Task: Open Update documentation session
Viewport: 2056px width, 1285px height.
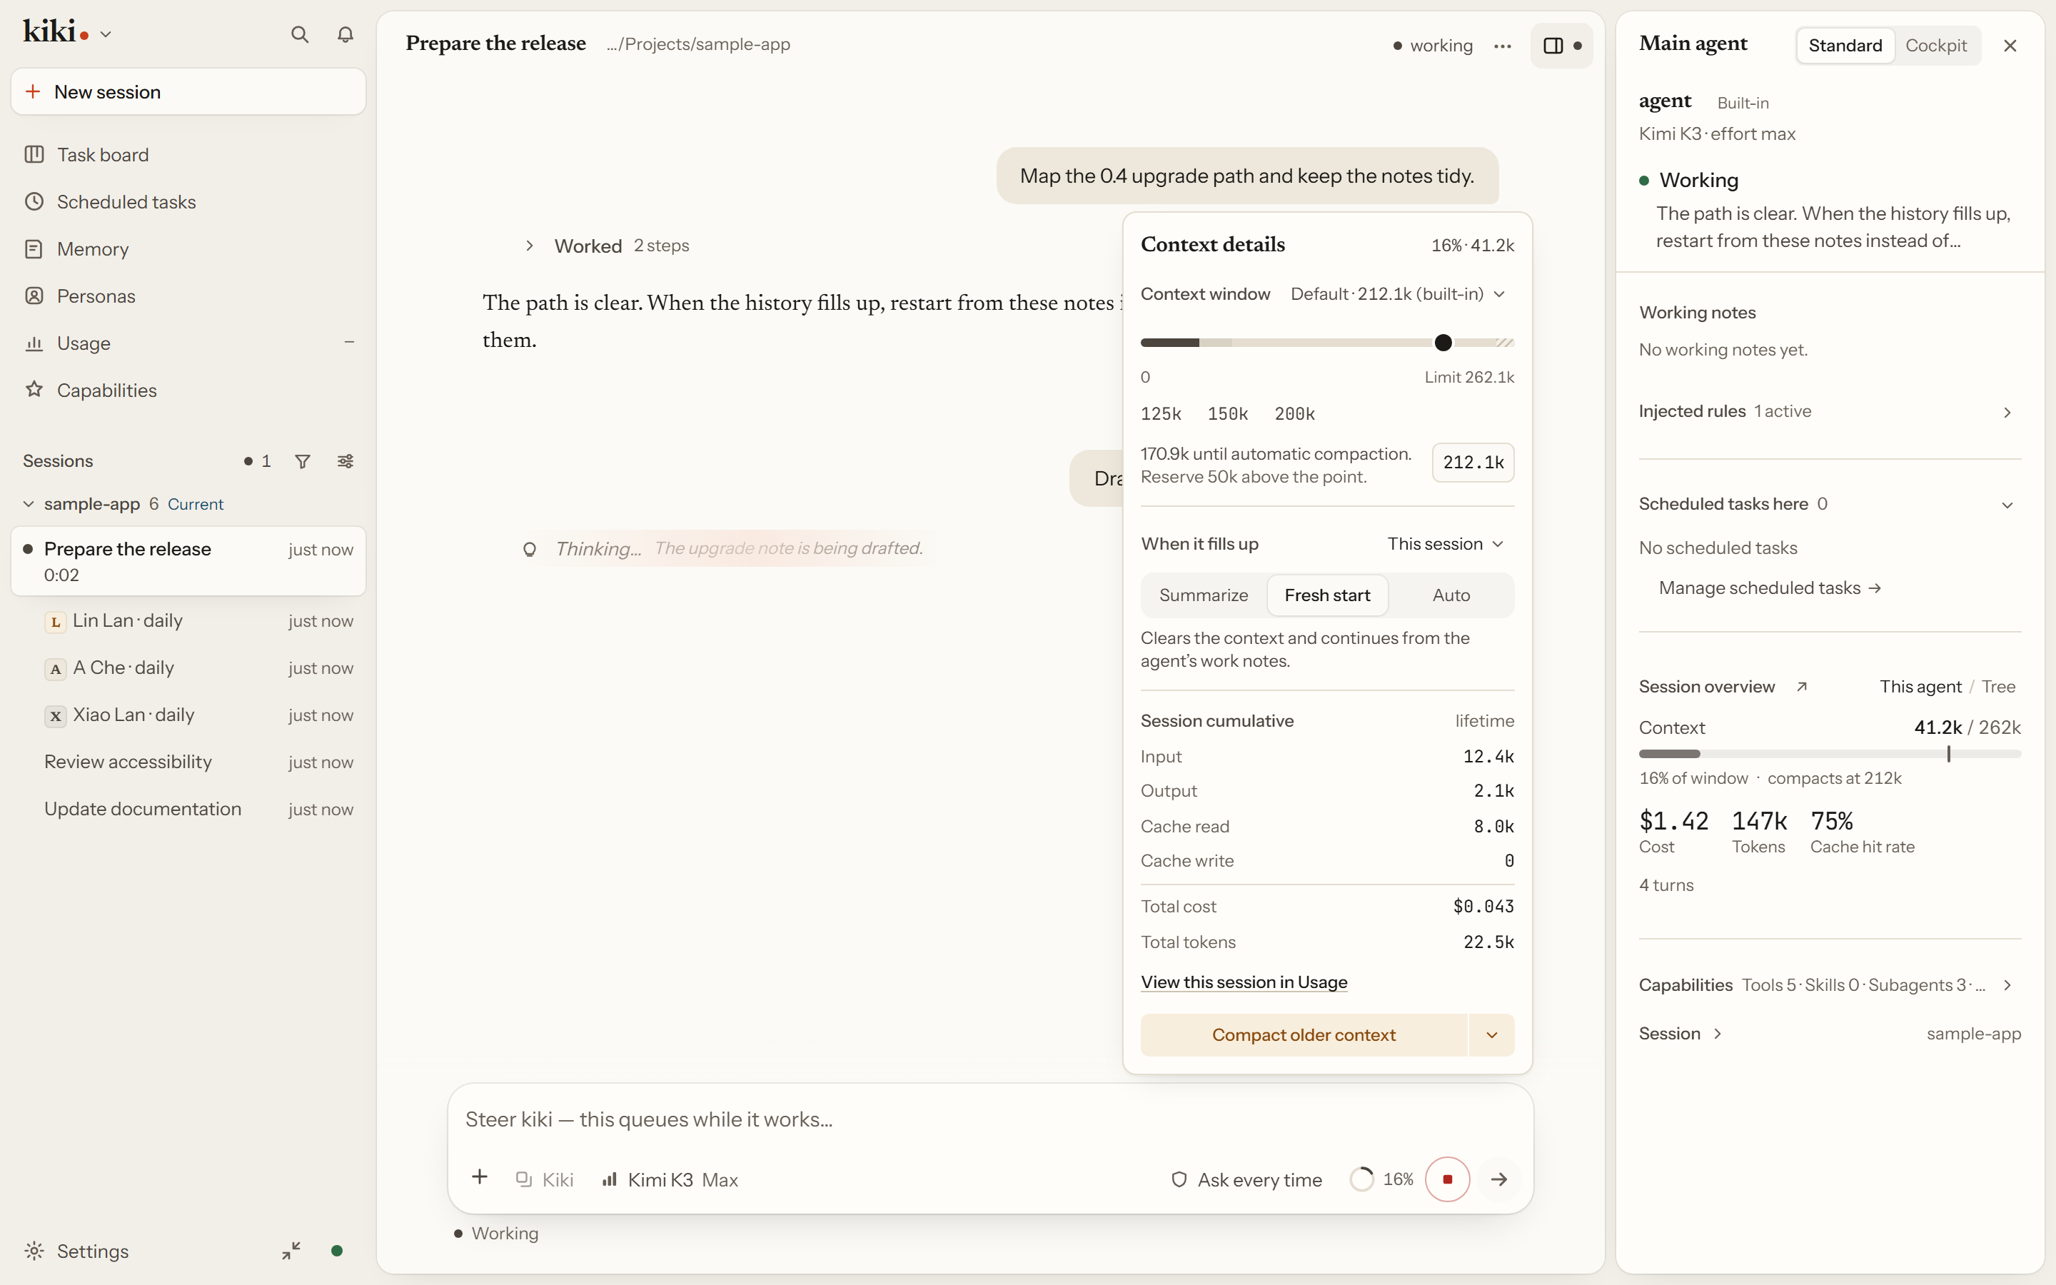Action: (188, 809)
